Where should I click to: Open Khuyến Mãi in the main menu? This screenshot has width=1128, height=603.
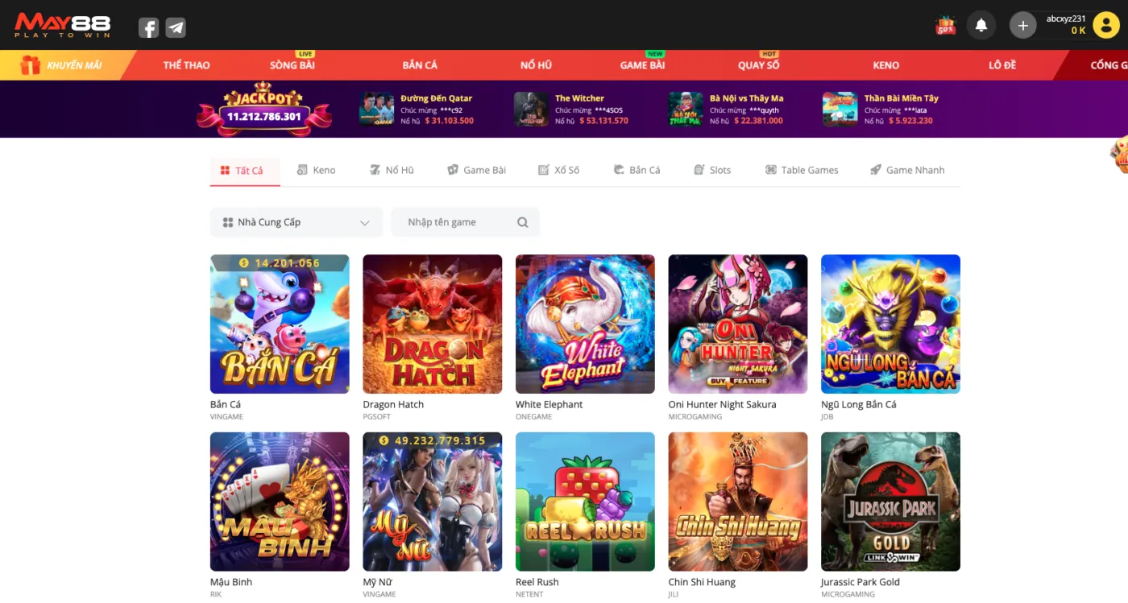tap(74, 65)
